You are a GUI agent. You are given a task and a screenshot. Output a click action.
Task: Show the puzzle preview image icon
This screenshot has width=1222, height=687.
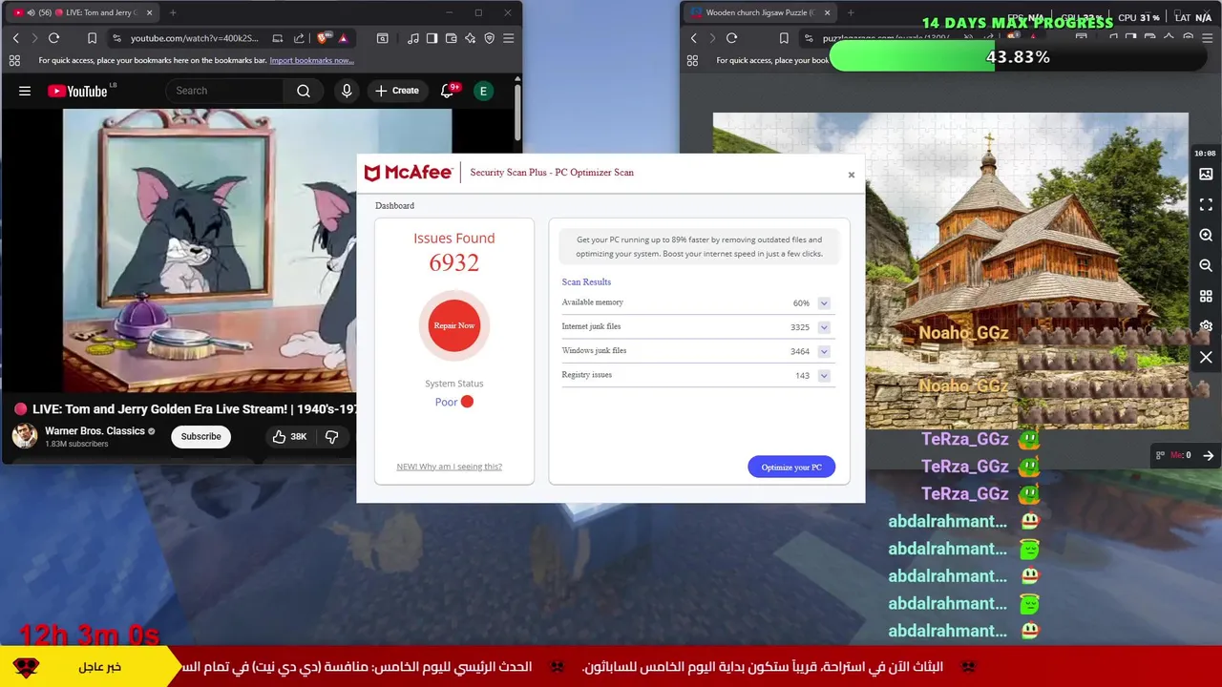1206,175
